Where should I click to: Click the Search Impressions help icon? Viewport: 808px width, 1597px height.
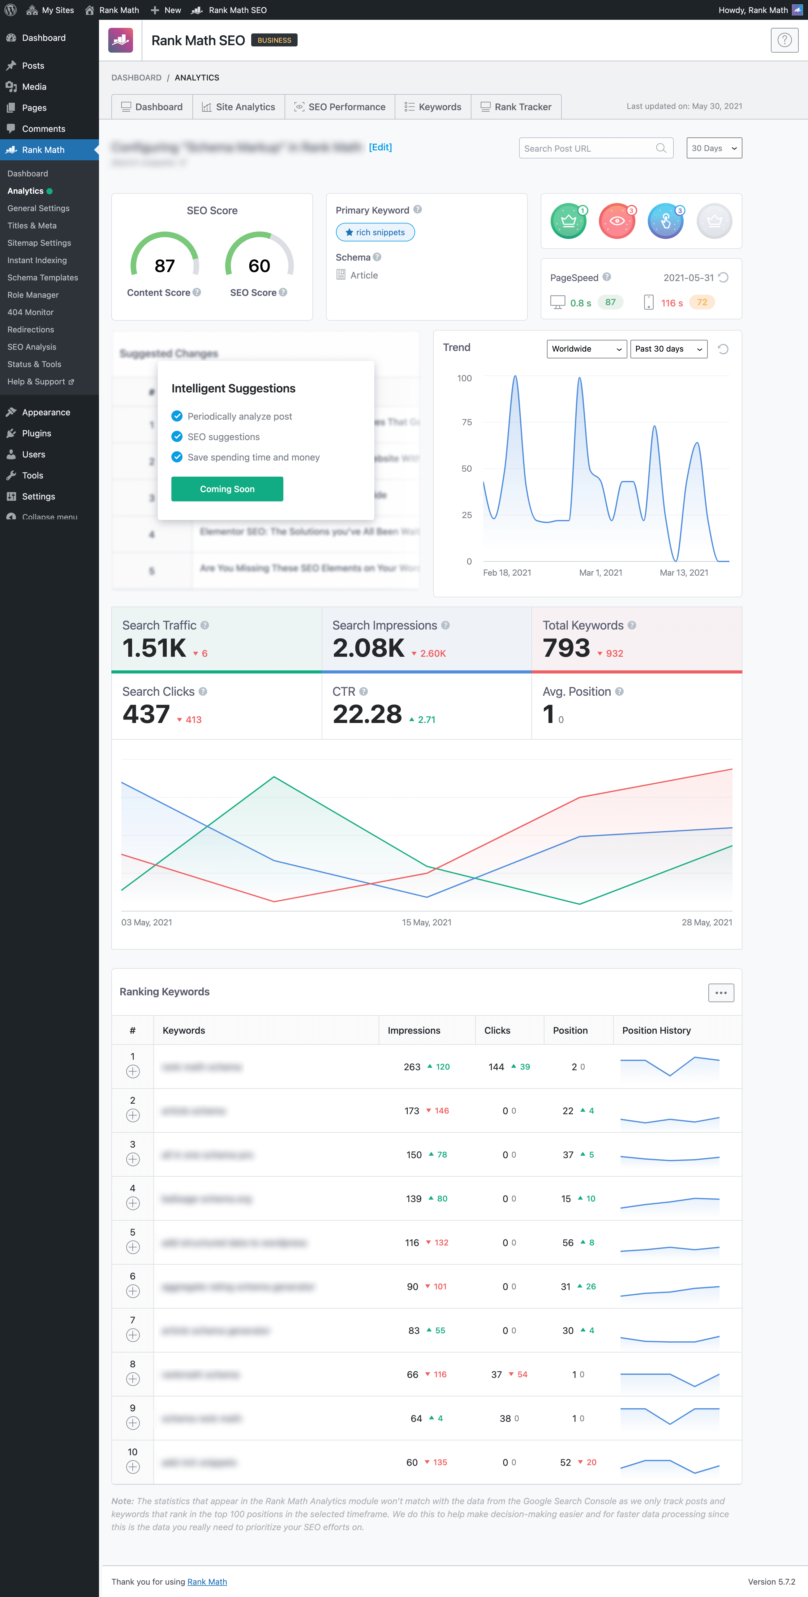(445, 625)
